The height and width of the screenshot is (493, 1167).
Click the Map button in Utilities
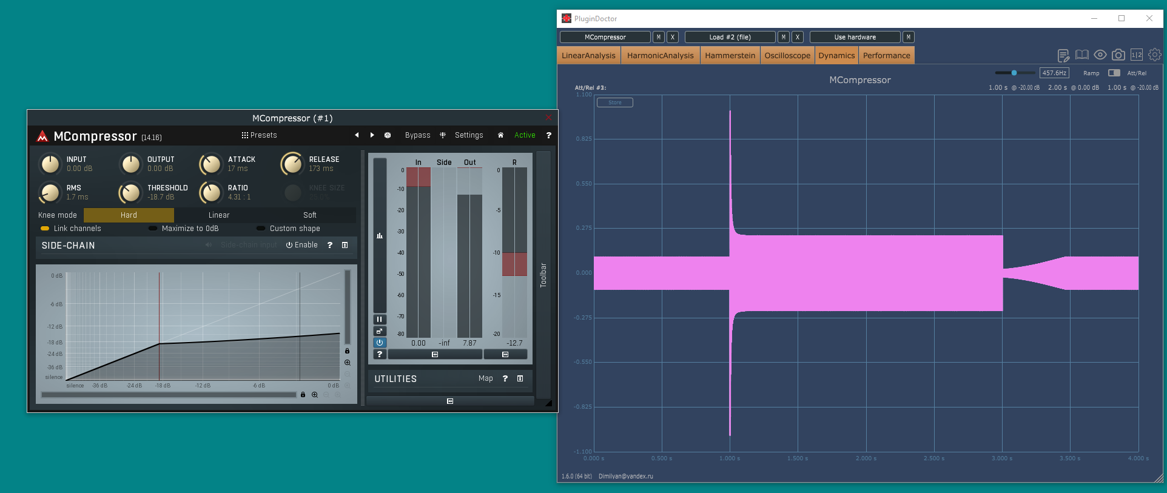(486, 378)
